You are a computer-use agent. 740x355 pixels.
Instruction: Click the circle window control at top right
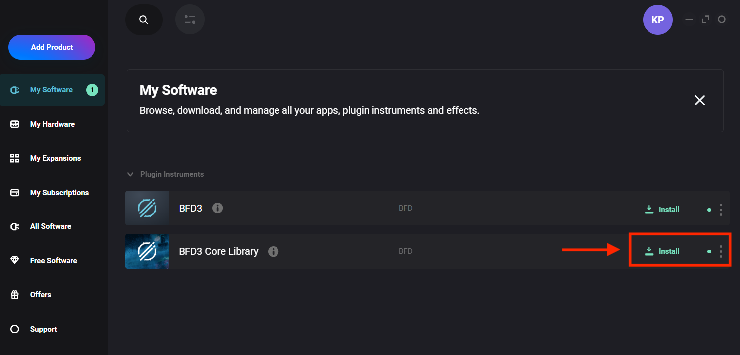pos(722,20)
